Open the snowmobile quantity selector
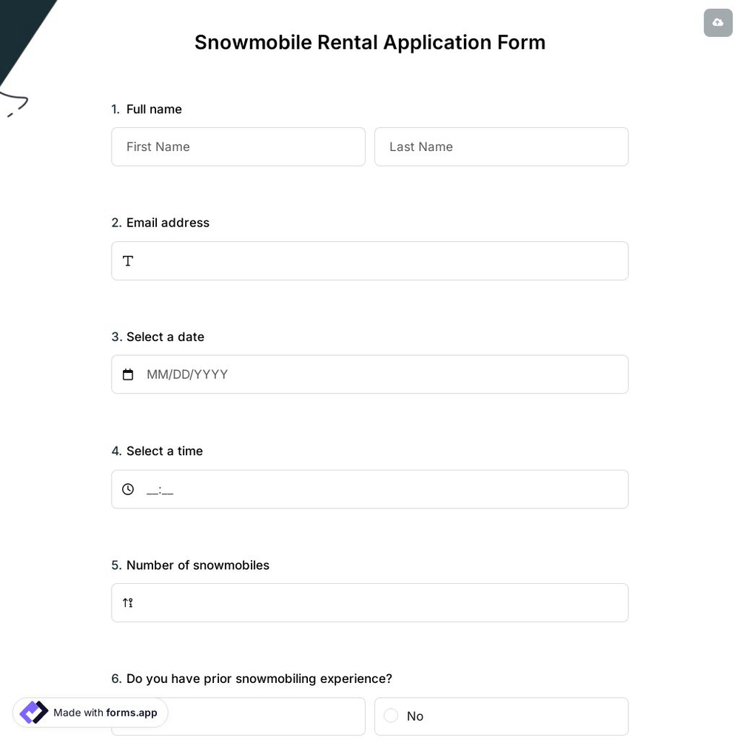Image resolution: width=740 pixels, height=740 pixels. coord(370,602)
